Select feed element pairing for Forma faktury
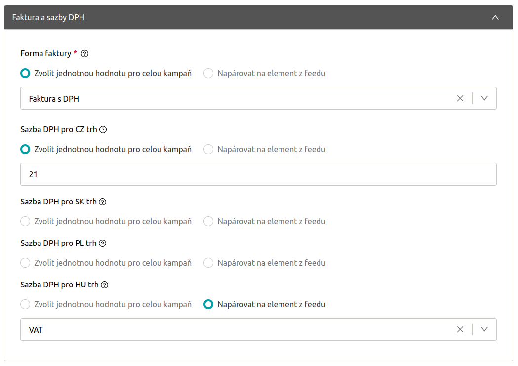Viewport: 518px width, 366px height. click(x=208, y=73)
